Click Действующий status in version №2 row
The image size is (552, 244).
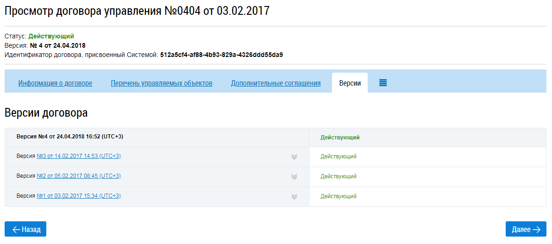339,176
